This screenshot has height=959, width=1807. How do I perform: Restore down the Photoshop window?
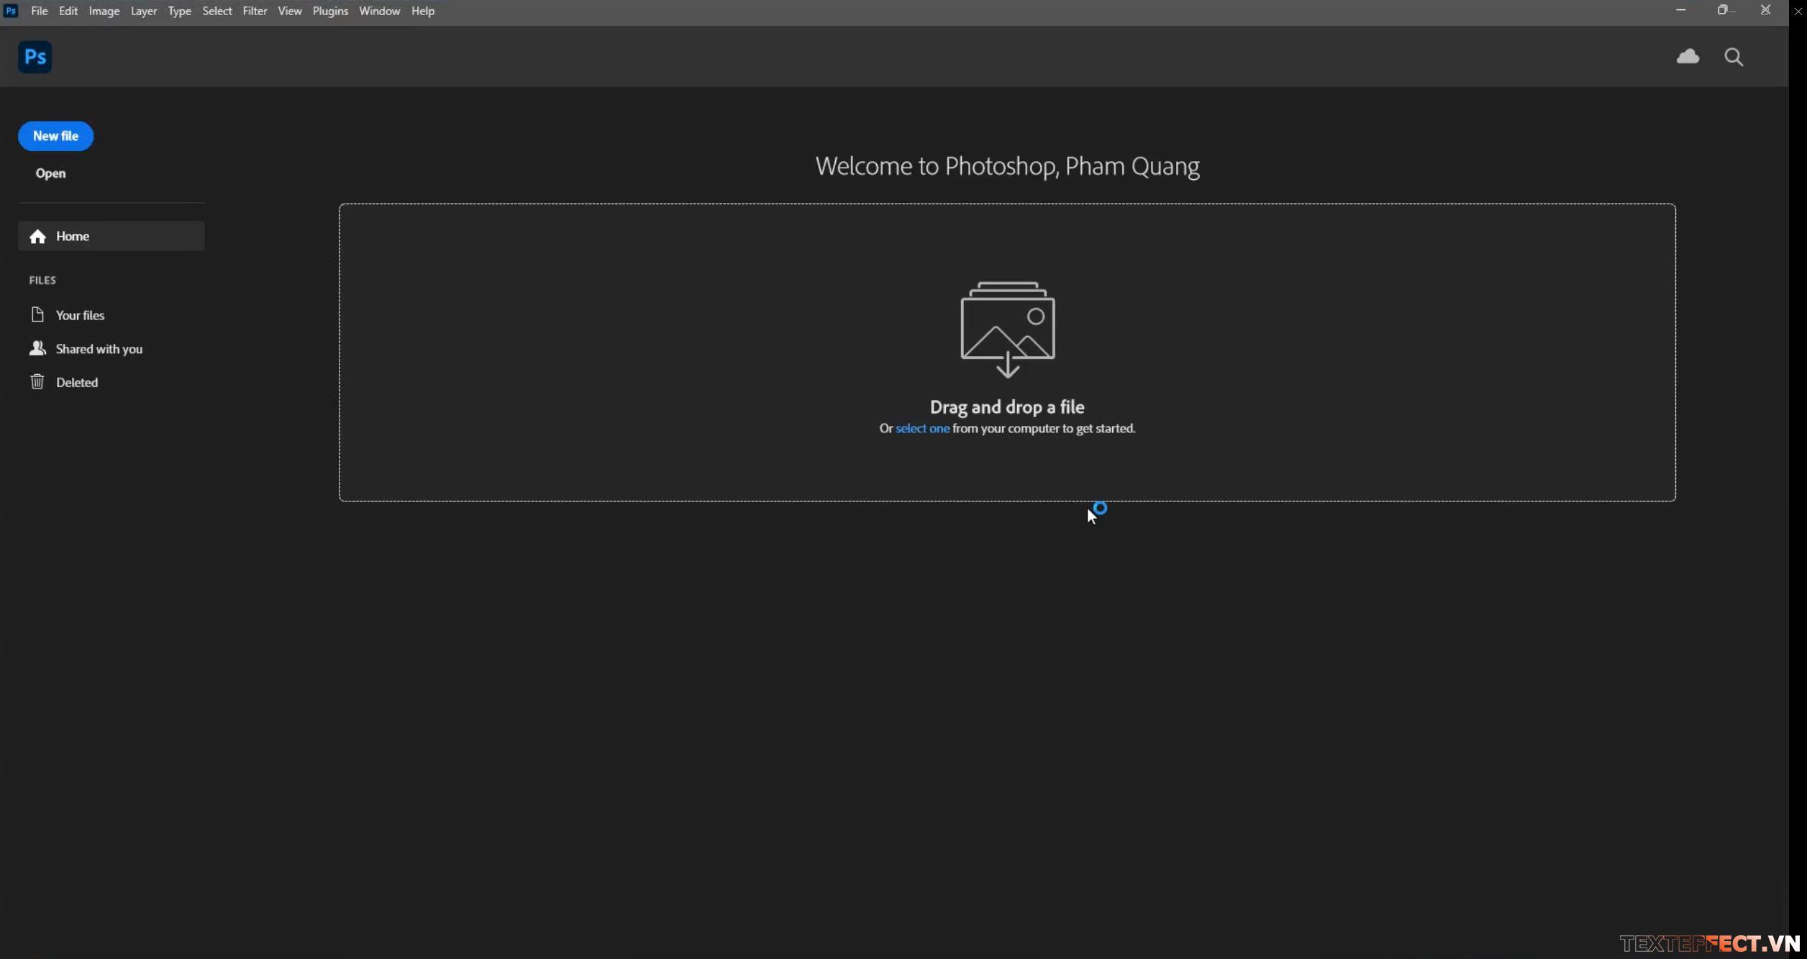coord(1724,10)
